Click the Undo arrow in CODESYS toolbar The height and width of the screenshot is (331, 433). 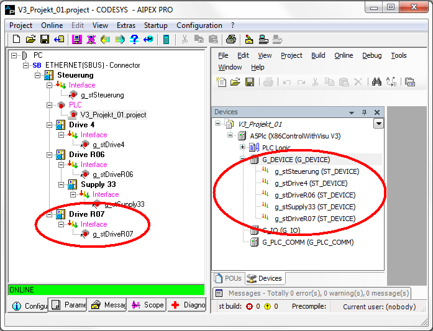point(287,82)
